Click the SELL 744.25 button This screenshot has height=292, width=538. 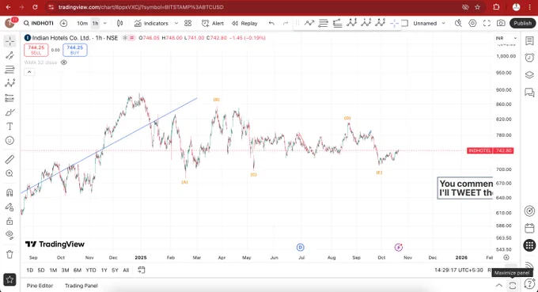(36, 50)
